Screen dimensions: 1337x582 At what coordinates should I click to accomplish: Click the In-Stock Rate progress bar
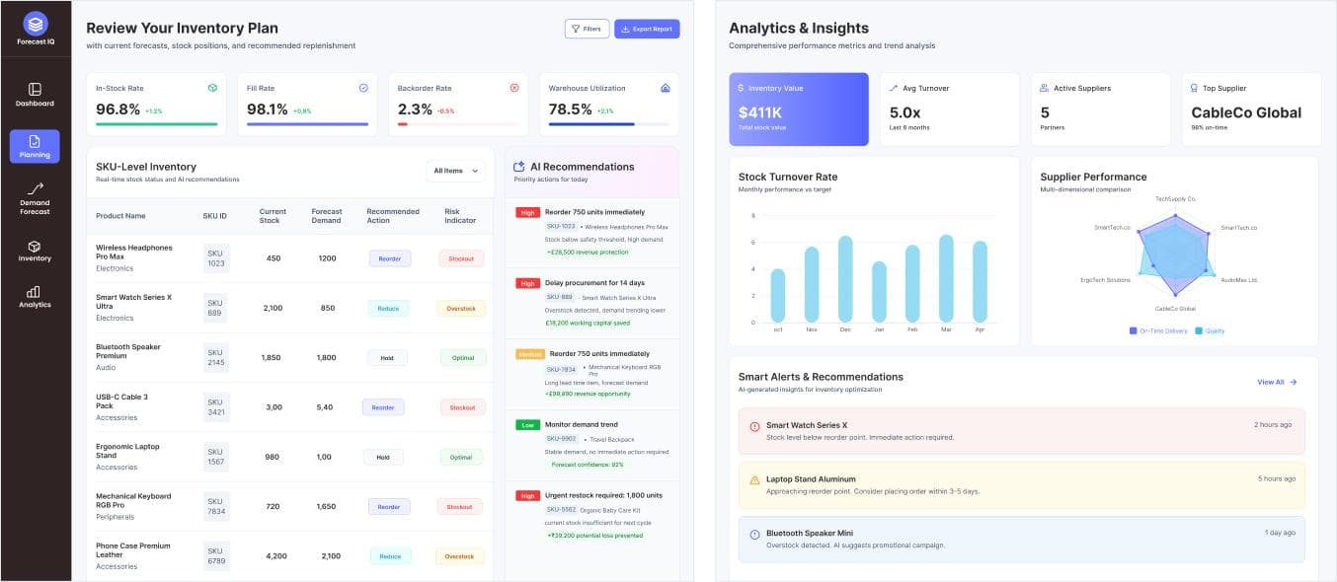coord(156,124)
